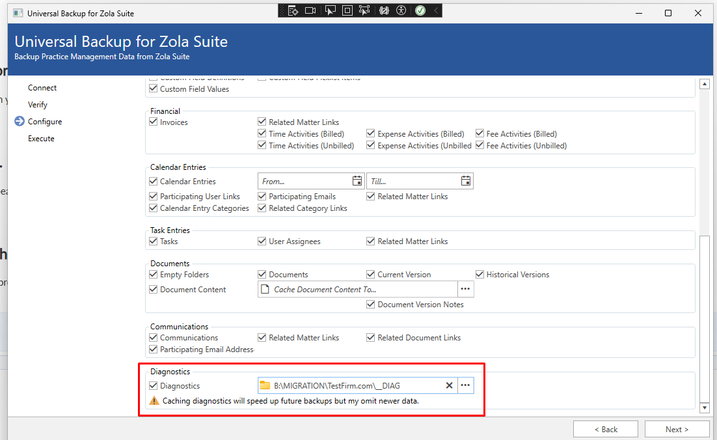Toggle Time Activities (Billed) checkbox
717x440 pixels.
pyautogui.click(x=262, y=133)
